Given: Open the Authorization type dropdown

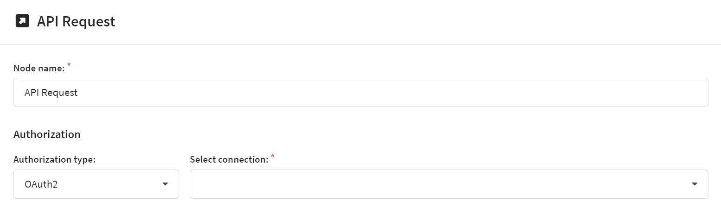Looking at the screenshot, I should point(96,184).
